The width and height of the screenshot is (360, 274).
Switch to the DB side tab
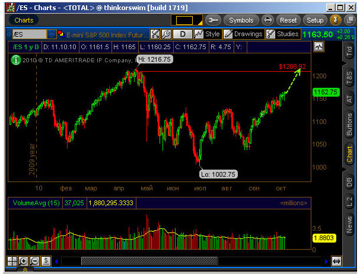[349, 182]
